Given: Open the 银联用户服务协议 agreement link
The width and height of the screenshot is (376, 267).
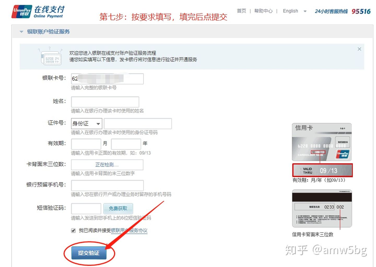Looking at the screenshot, I should coord(129,230).
